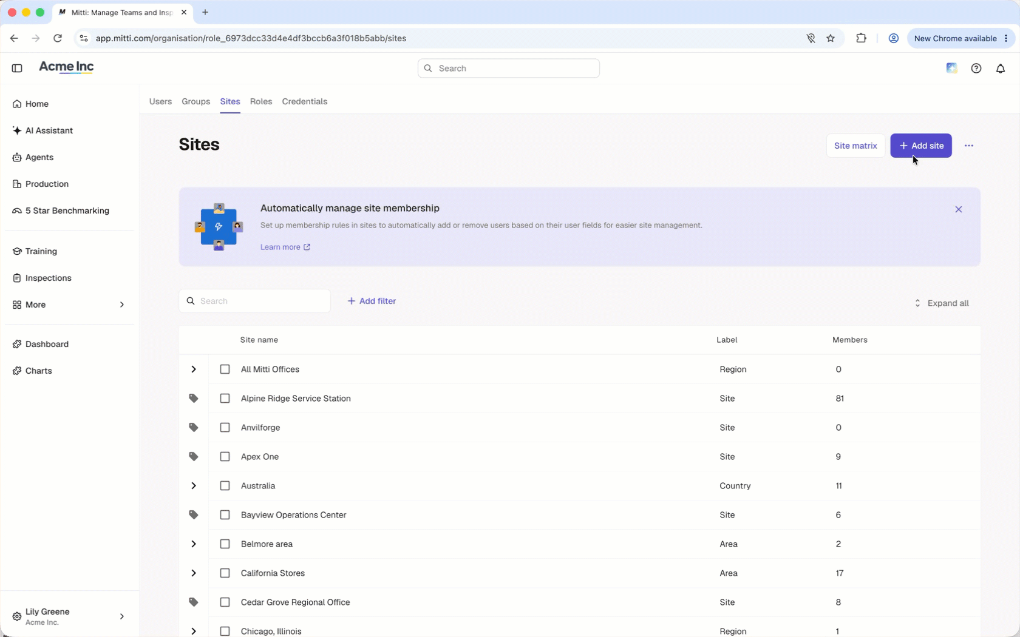Tick Cedar Grove Regional Office checkbox

pos(225,602)
